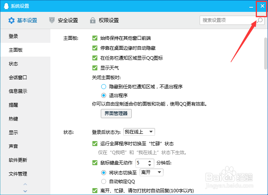268x195 pixels.
Task: Select 状态 in the sidebar
Action: [26, 64]
